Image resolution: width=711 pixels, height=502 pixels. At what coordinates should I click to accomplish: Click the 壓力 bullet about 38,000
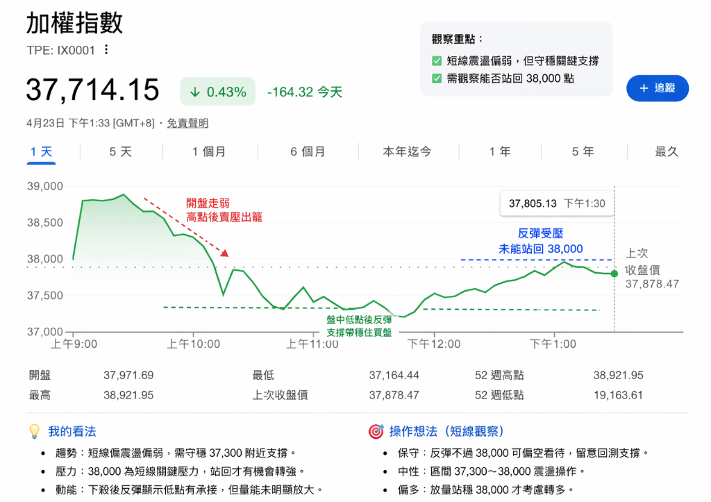click(x=181, y=471)
